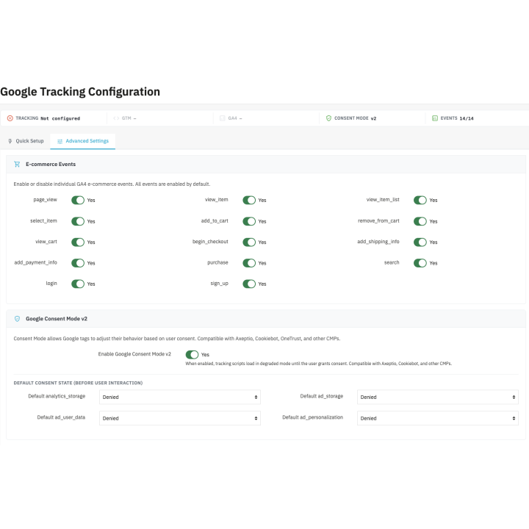
Task: Click the Google Consent Mode v2 shield icon
Action: [17, 318]
